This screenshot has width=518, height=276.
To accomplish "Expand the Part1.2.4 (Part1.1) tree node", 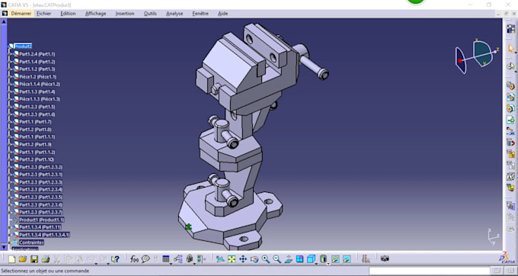I will coord(10,54).
